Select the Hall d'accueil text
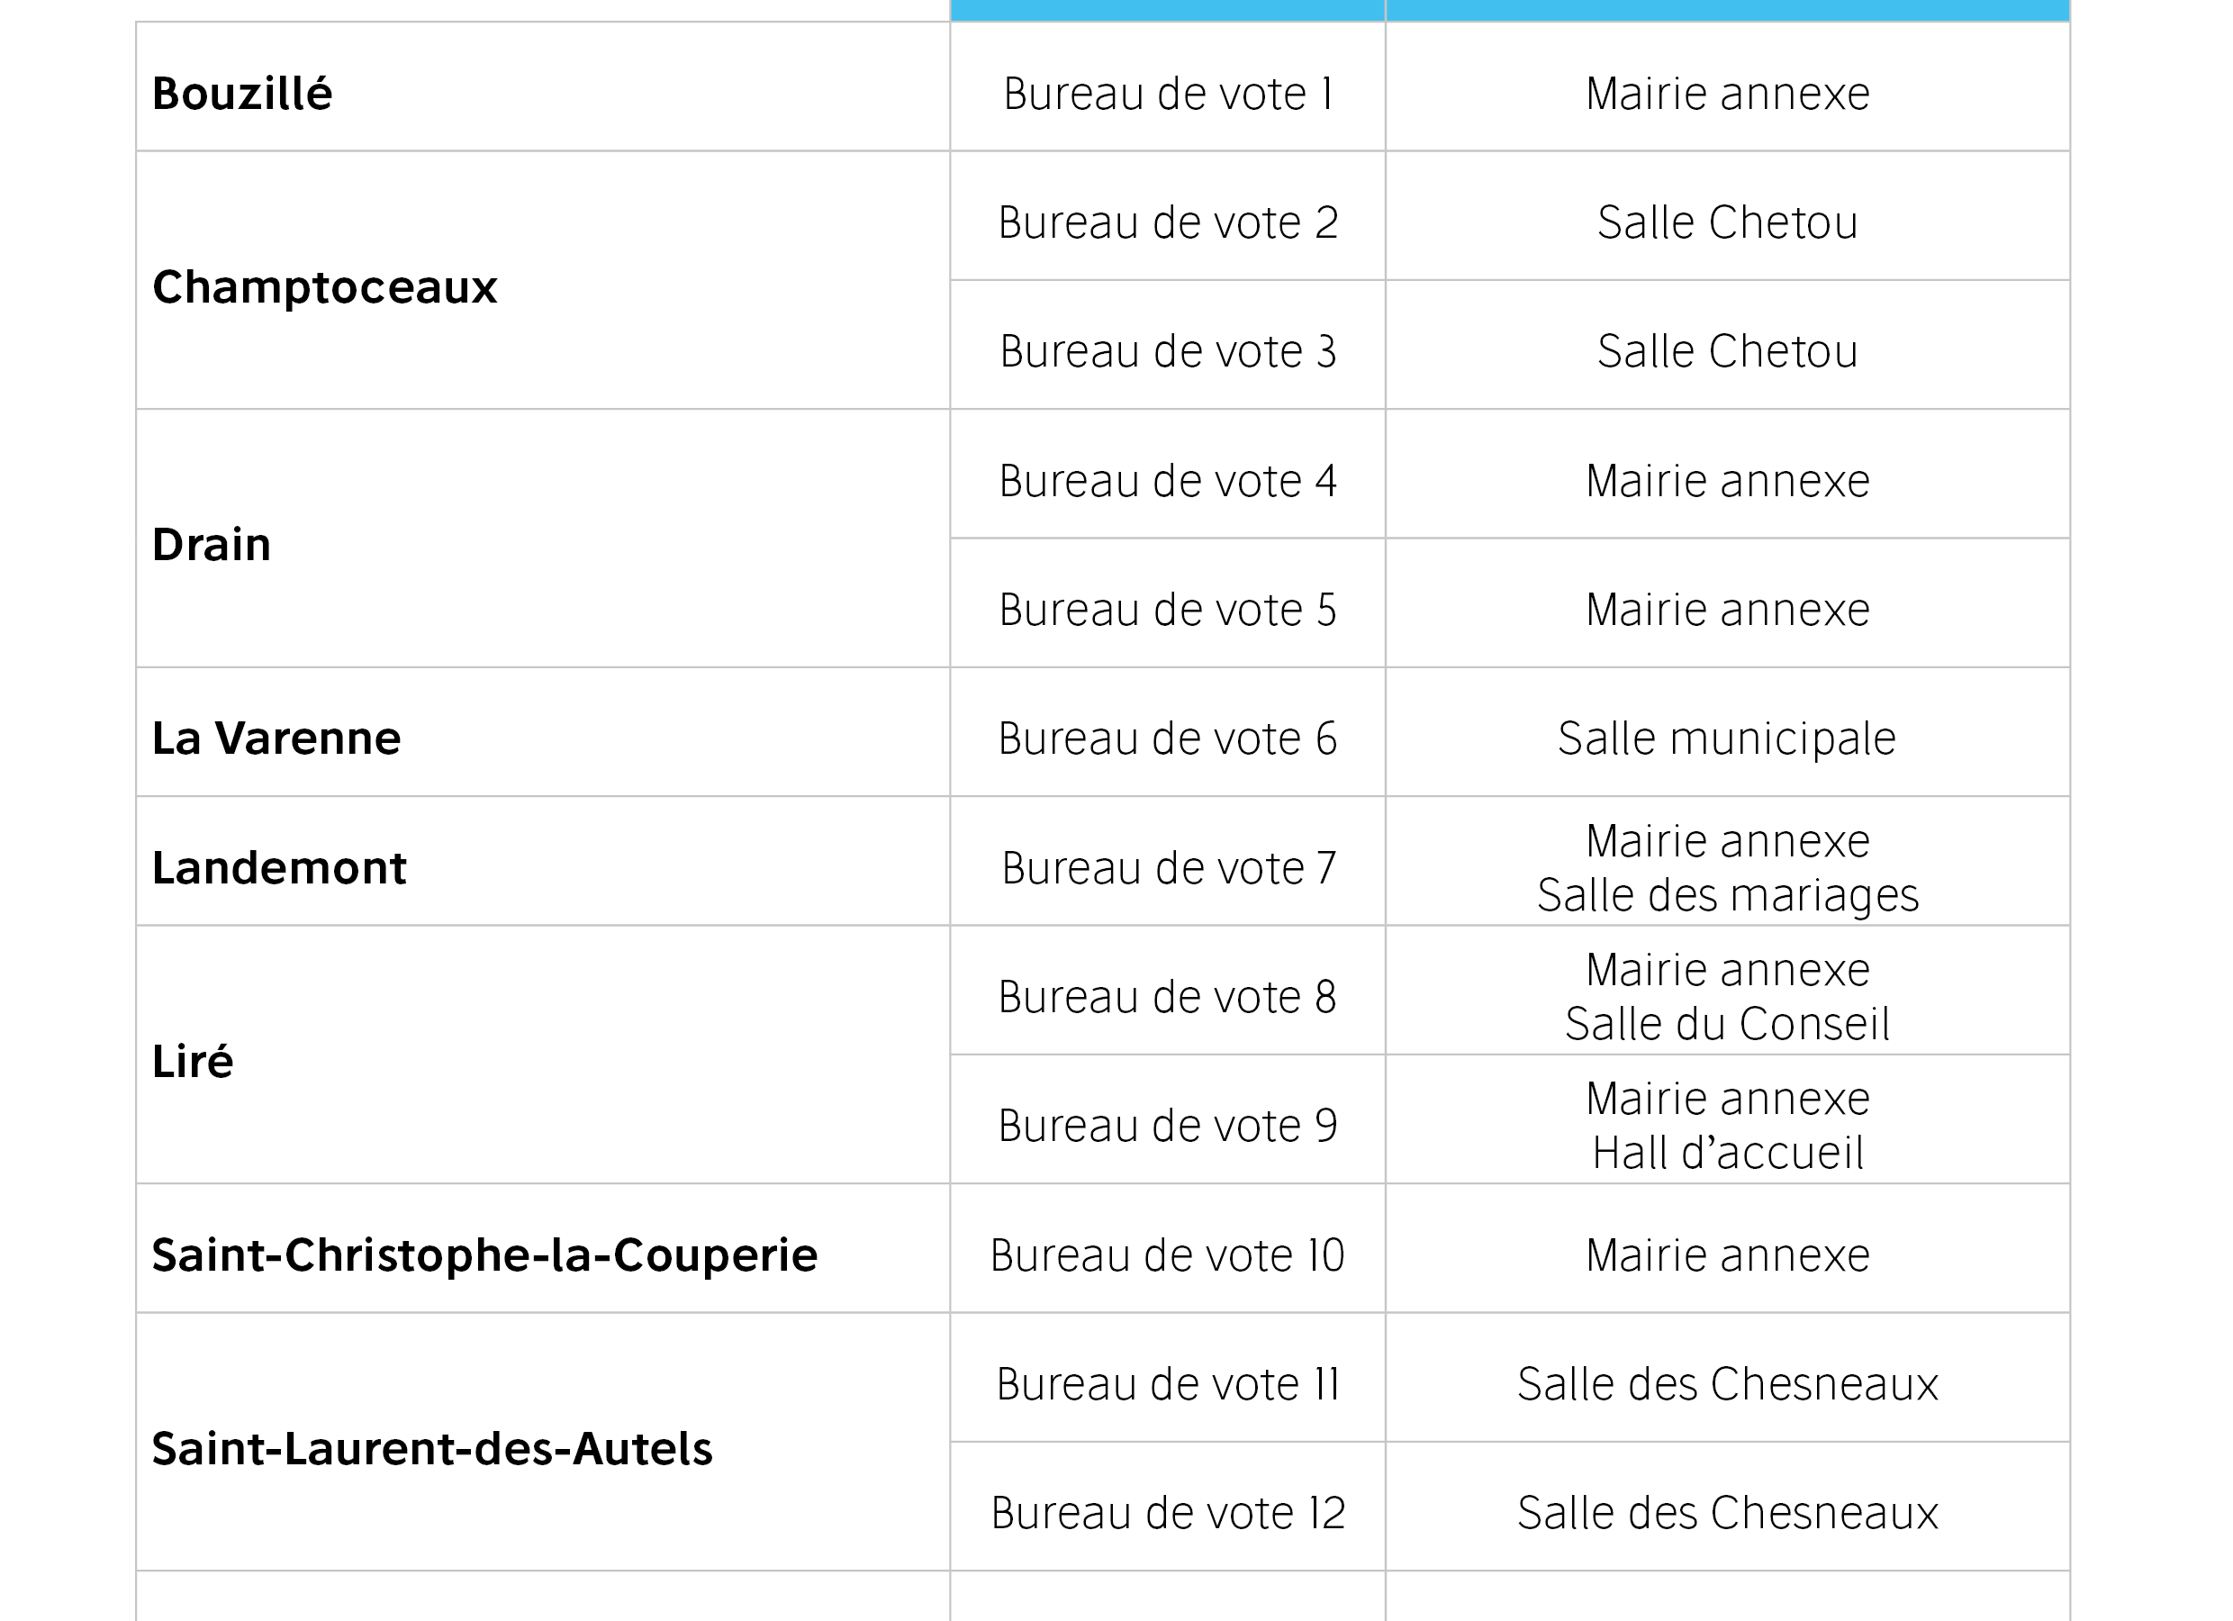 (x=1727, y=1154)
